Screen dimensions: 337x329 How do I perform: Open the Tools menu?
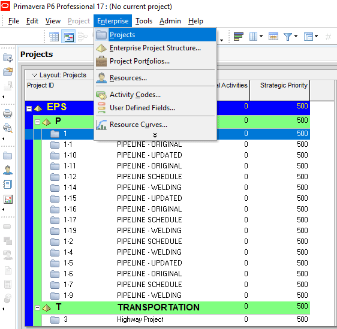coord(144,21)
